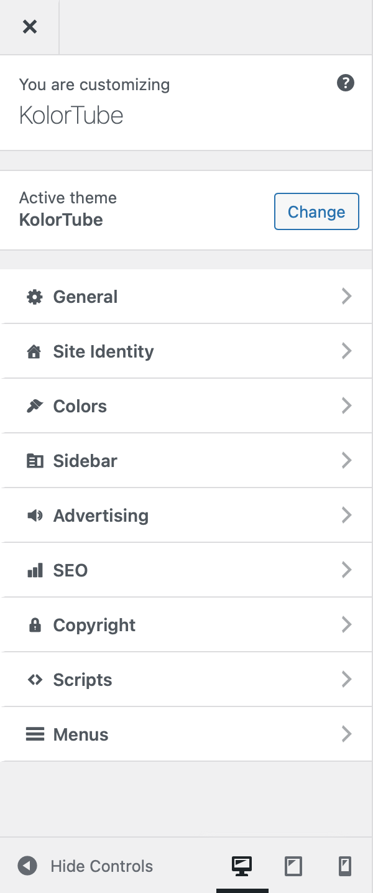Click the Advertising megaphone icon
The width and height of the screenshot is (373, 893).
35,516
